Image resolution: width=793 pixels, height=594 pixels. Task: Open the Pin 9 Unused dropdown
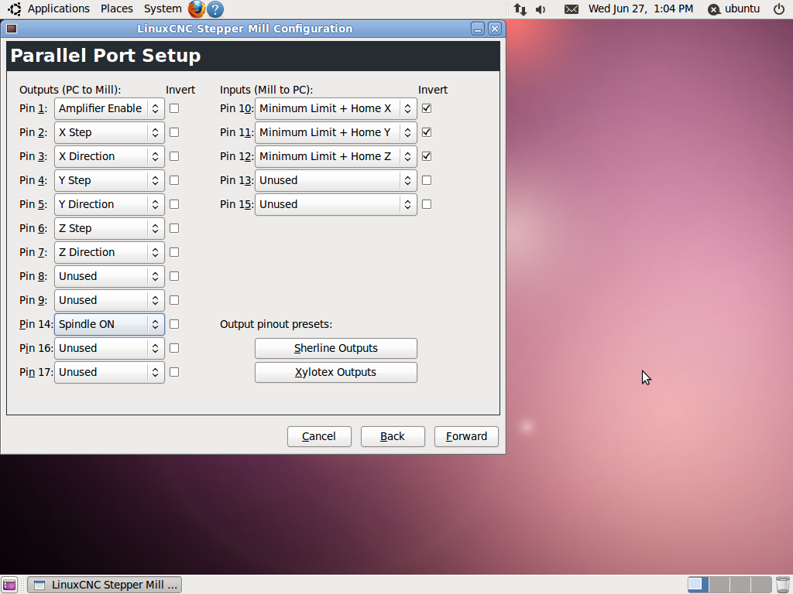tap(109, 301)
